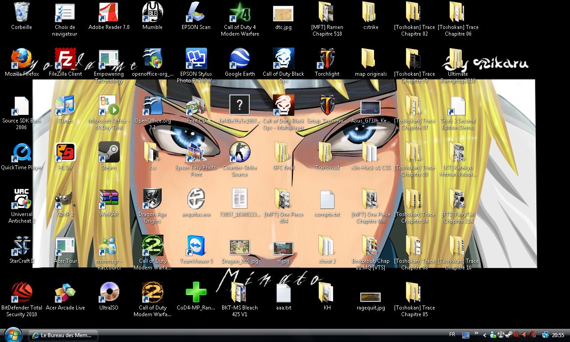The image size is (570, 342).
Task: Select the cheat 2 folder
Action: click(x=327, y=246)
